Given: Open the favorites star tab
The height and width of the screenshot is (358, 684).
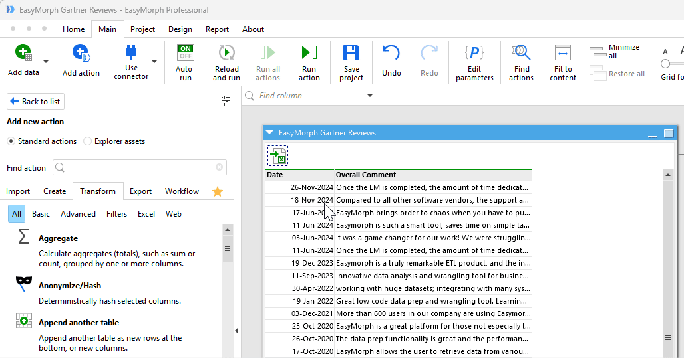Looking at the screenshot, I should coord(217,192).
